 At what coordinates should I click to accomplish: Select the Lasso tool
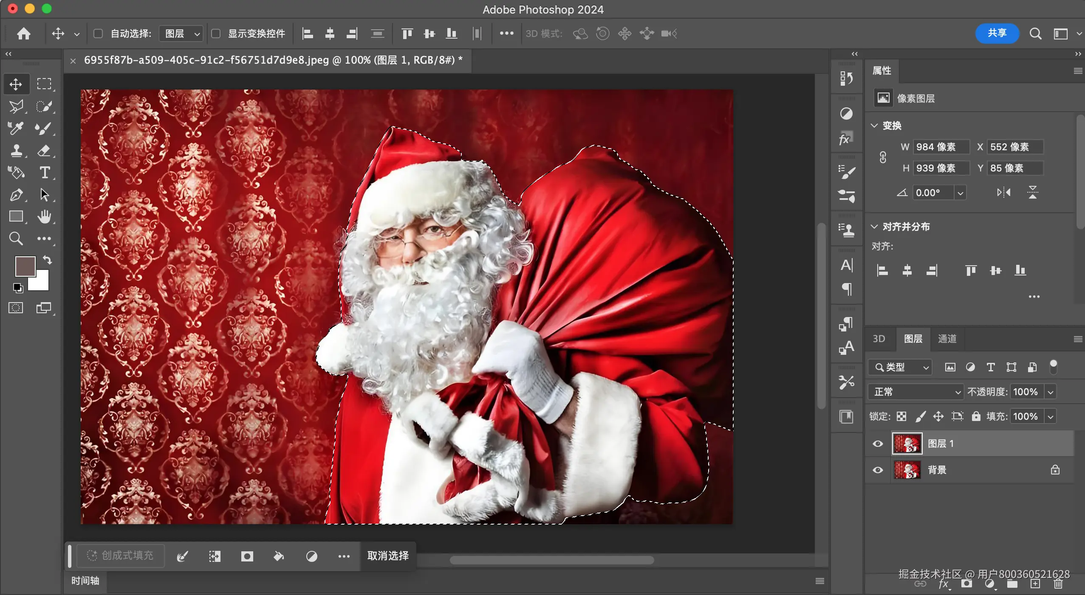tap(16, 106)
